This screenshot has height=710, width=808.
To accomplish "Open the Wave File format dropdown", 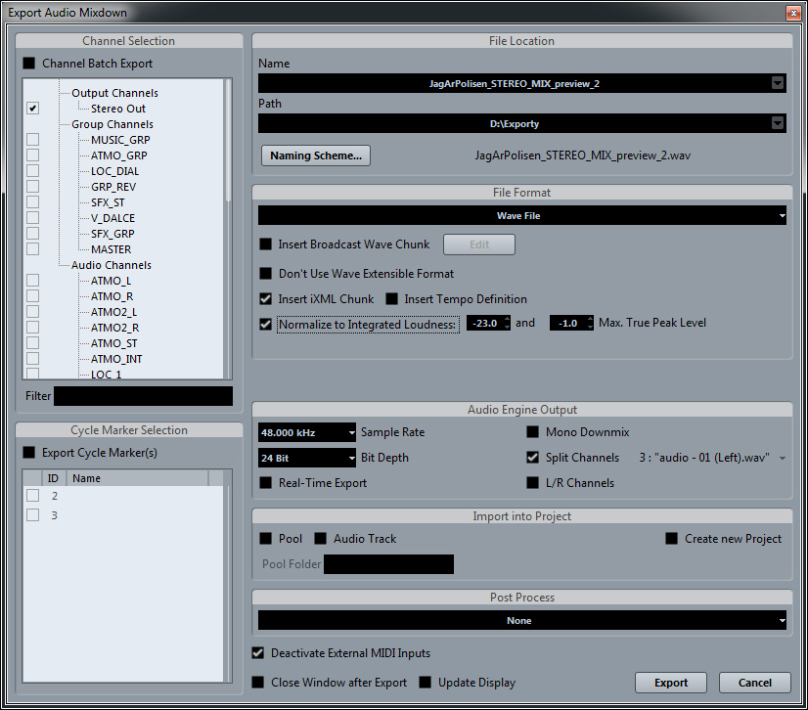I will coord(521,215).
